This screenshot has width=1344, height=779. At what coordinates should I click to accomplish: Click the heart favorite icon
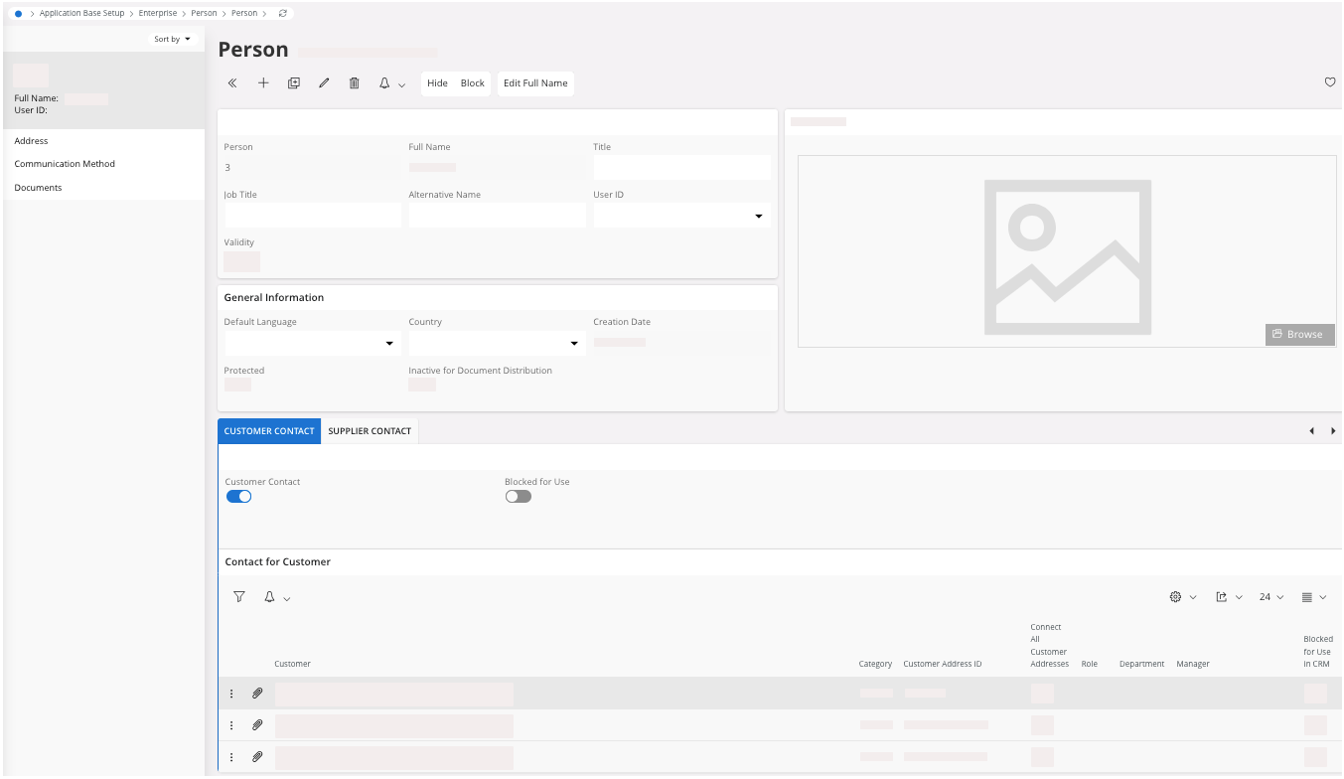(1330, 82)
